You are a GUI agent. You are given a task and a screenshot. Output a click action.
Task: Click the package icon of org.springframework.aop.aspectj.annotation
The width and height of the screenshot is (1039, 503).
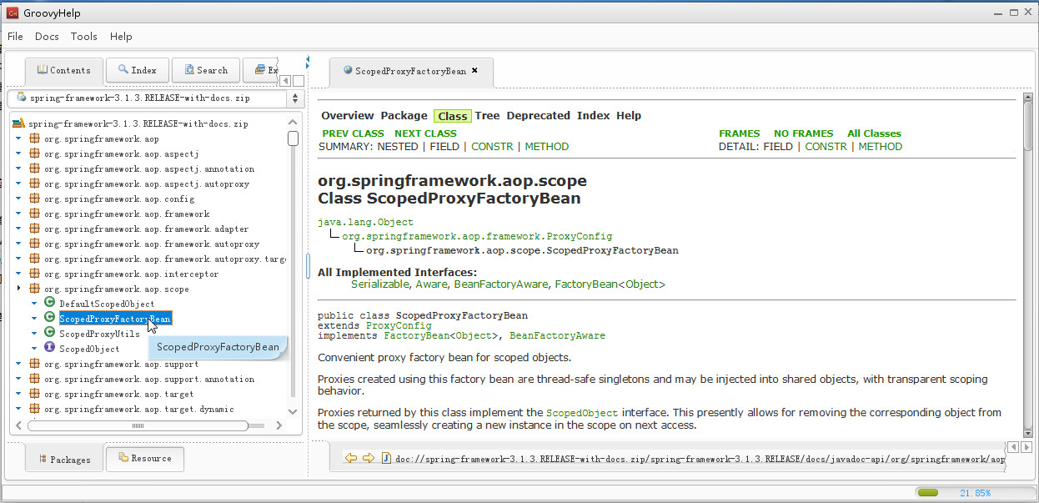[x=34, y=169]
